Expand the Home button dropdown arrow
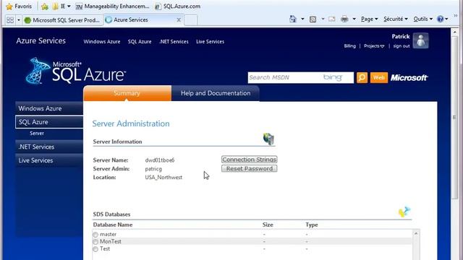 302,19
